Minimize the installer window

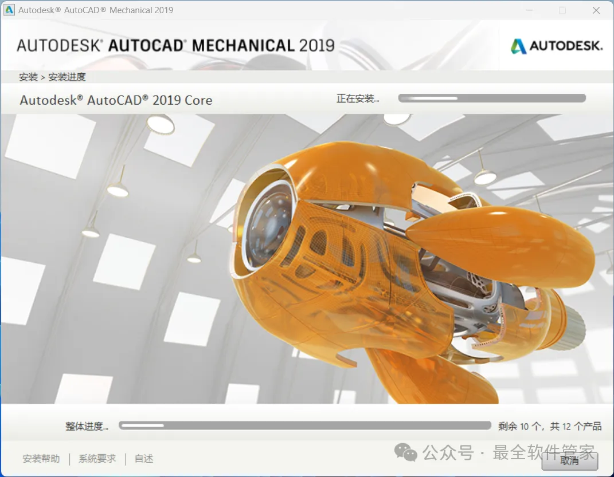pyautogui.click(x=529, y=10)
